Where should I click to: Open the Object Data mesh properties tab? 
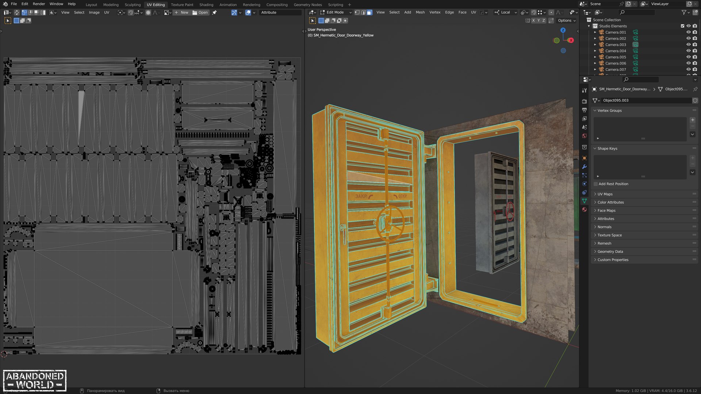pyautogui.click(x=584, y=201)
